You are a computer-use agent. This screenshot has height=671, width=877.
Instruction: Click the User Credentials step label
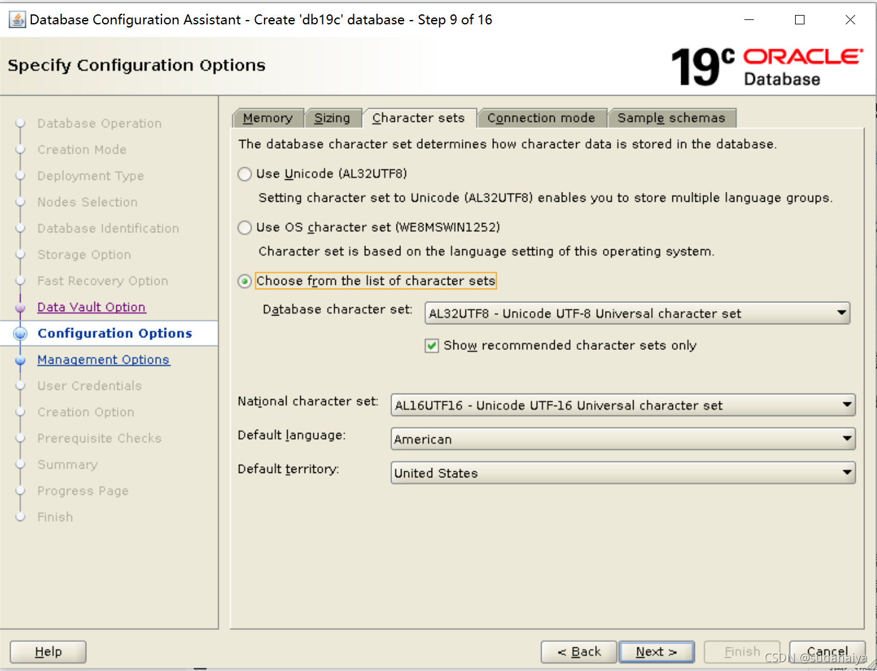tap(89, 385)
